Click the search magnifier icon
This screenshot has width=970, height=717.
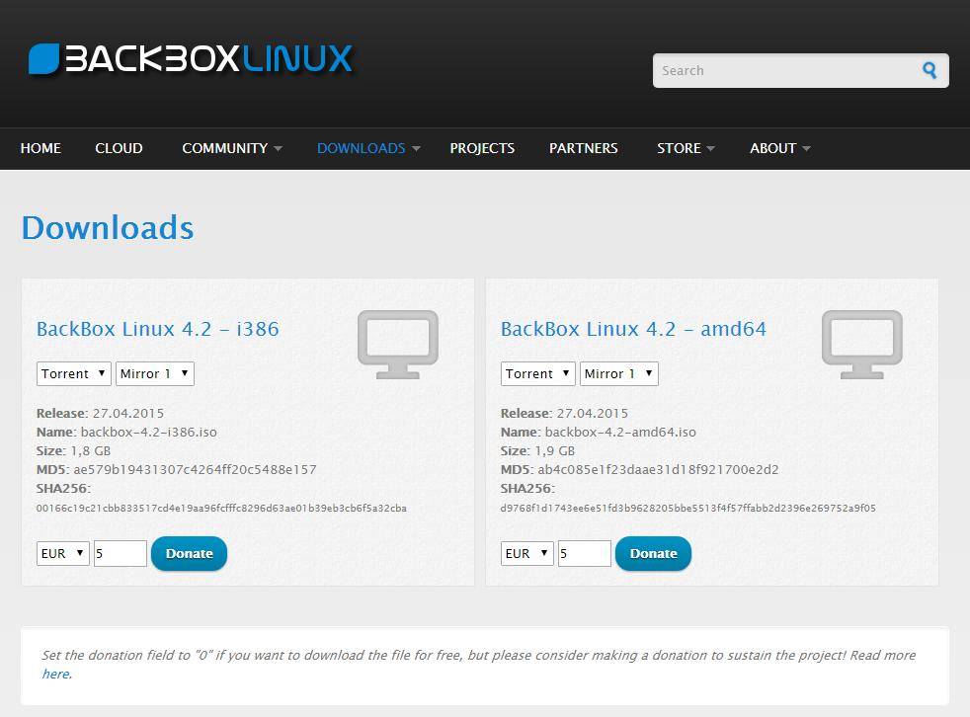(930, 70)
